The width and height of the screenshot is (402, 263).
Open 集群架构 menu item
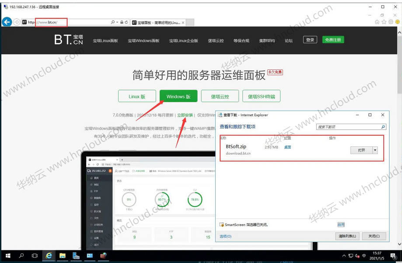click(267, 41)
